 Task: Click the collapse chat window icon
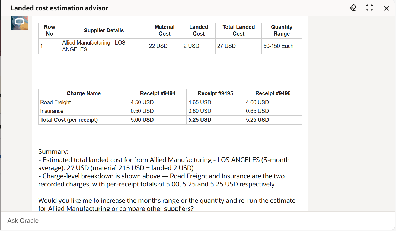[x=369, y=8]
